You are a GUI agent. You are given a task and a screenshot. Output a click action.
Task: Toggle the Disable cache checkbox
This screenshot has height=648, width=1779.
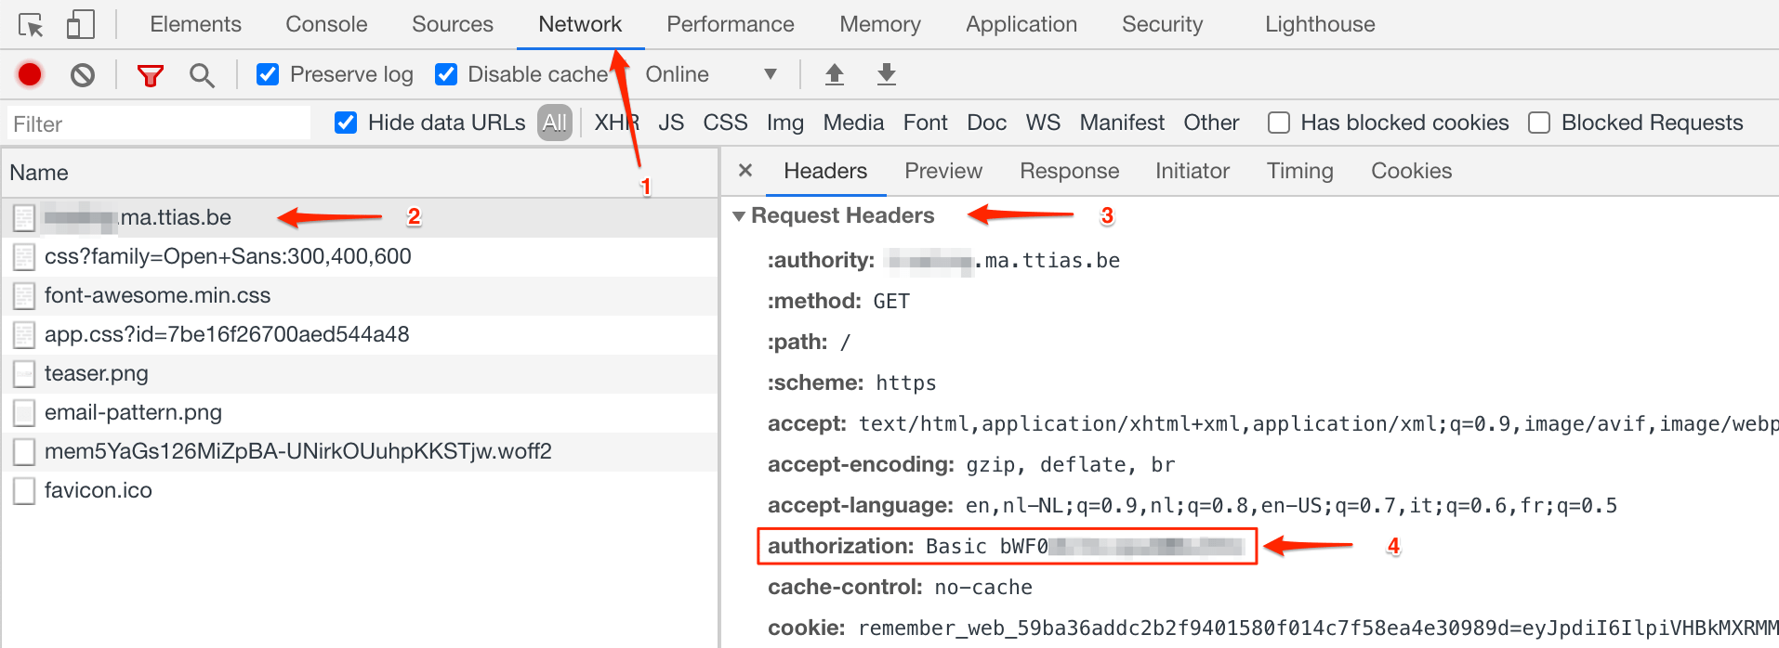tap(446, 74)
